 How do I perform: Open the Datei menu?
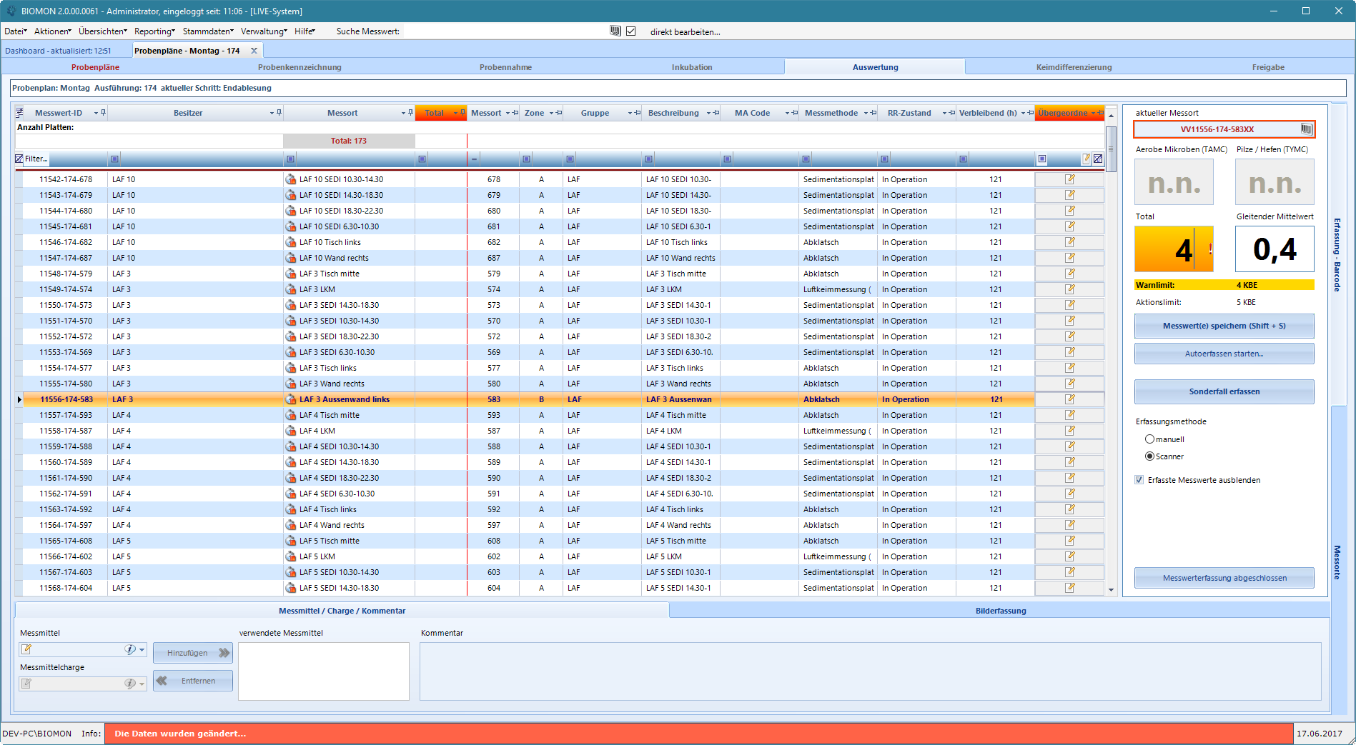click(x=15, y=31)
